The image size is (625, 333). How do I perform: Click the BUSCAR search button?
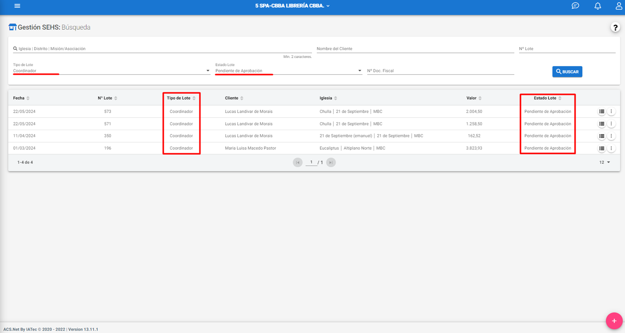(x=567, y=72)
